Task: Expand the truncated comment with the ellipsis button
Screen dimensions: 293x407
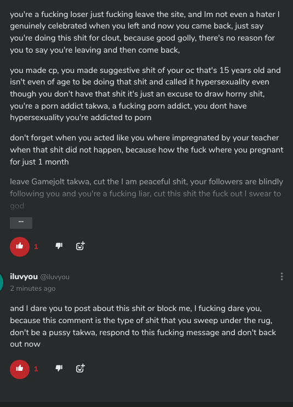Action: point(21,223)
